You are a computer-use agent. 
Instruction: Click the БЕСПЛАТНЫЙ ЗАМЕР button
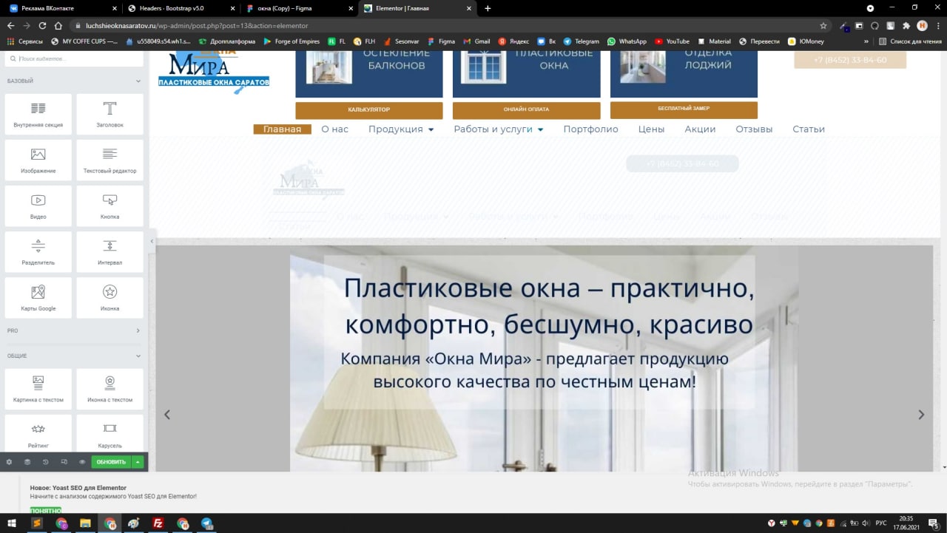pyautogui.click(x=684, y=109)
